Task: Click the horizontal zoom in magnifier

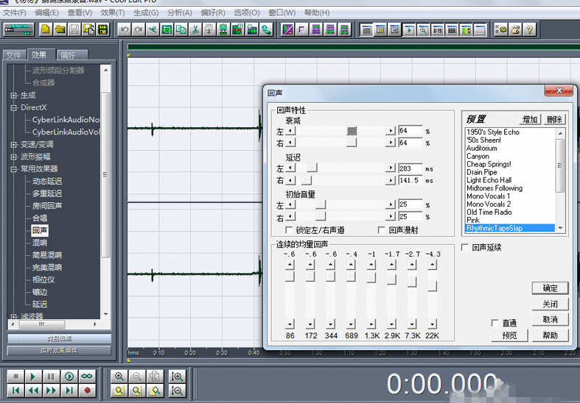Action: pos(119,376)
